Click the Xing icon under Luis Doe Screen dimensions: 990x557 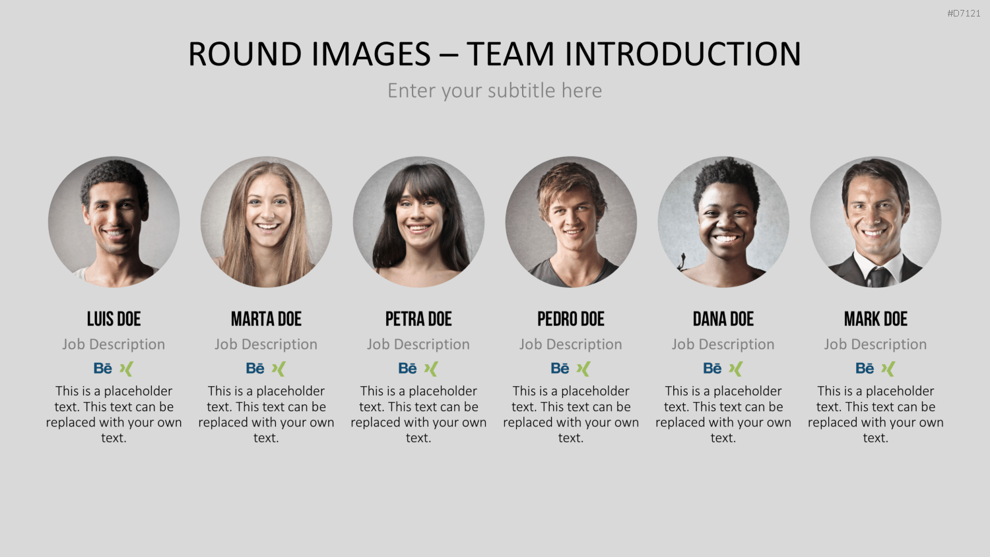tap(126, 368)
